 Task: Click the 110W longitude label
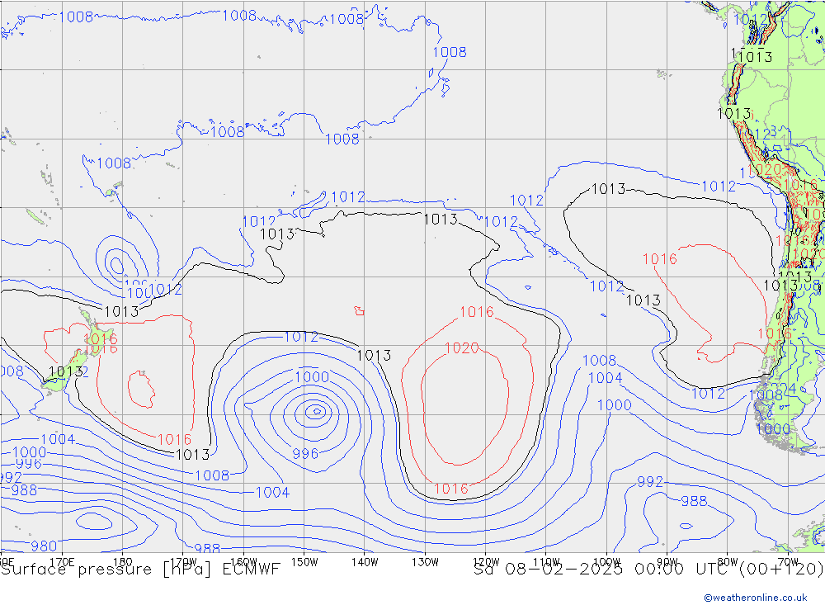tap(546, 562)
